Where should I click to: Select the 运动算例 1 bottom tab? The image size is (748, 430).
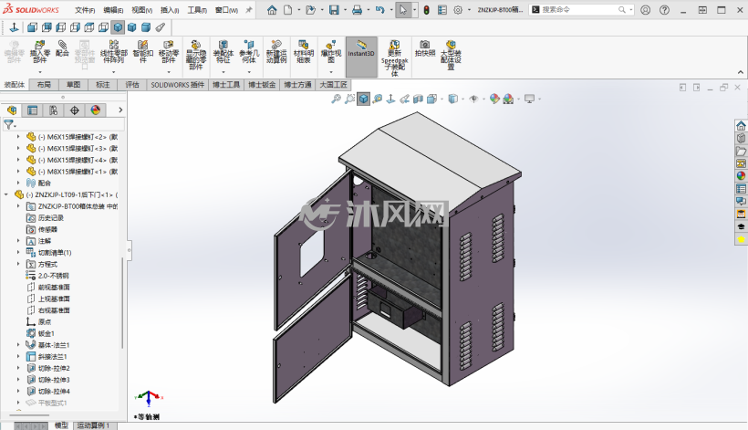pos(93,425)
